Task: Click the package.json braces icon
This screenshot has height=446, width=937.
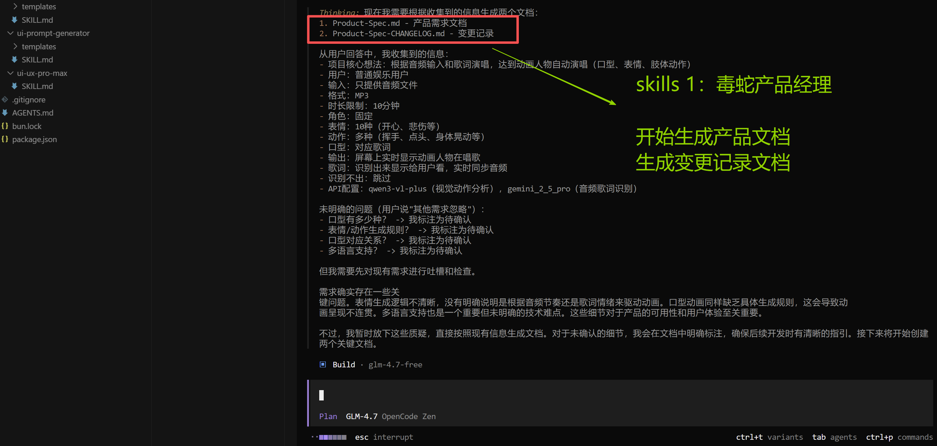Action: tap(5, 139)
